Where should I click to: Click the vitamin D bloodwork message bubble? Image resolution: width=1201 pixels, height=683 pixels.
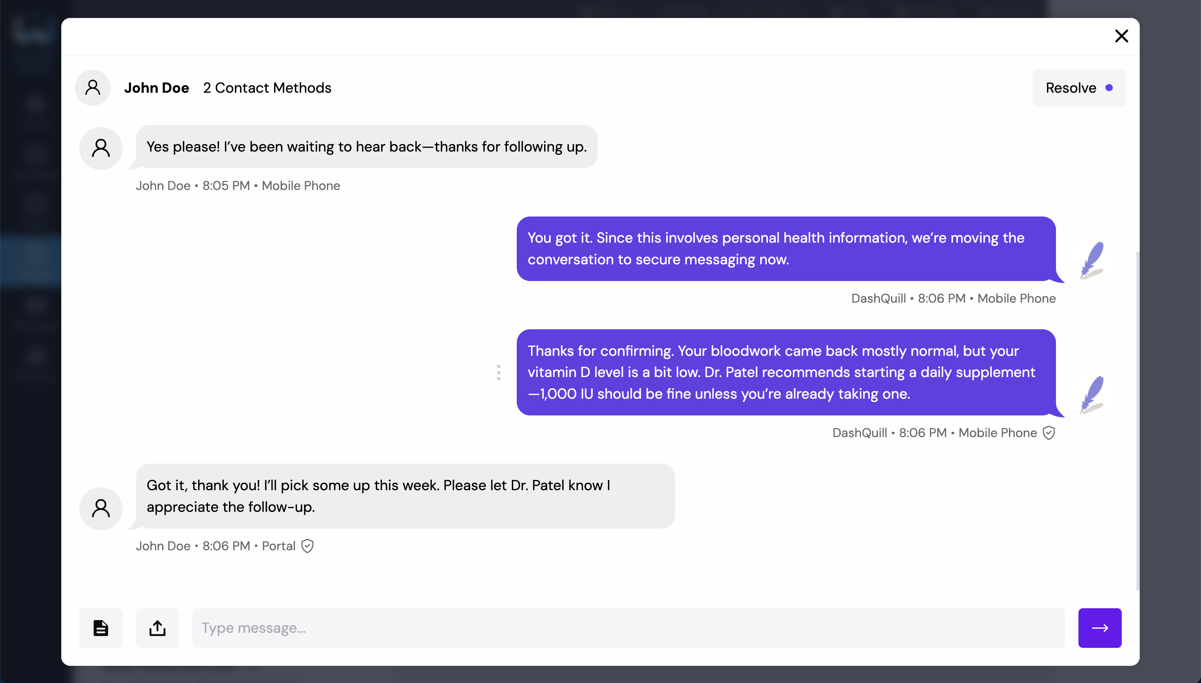(x=786, y=373)
